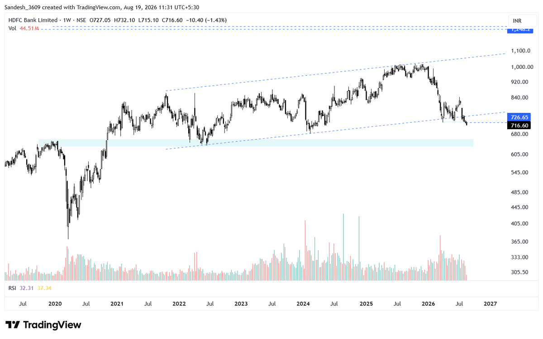Viewport: 543px width, 339px height.
Task: Click the 2024 time axis label
Action: pyautogui.click(x=303, y=304)
